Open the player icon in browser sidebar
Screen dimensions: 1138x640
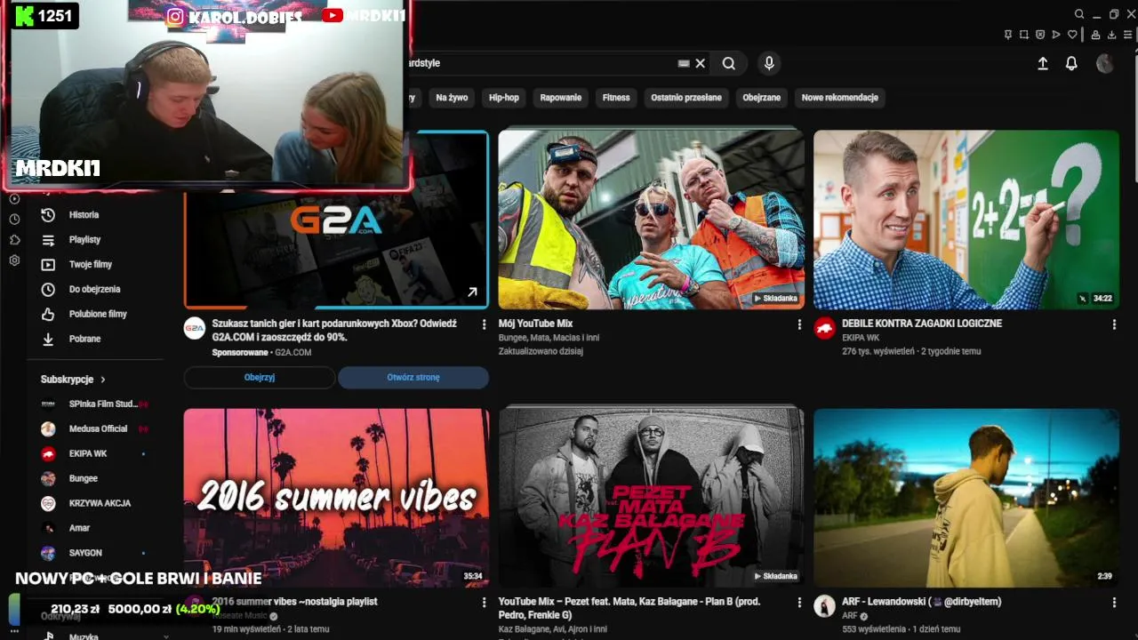[x=14, y=198]
